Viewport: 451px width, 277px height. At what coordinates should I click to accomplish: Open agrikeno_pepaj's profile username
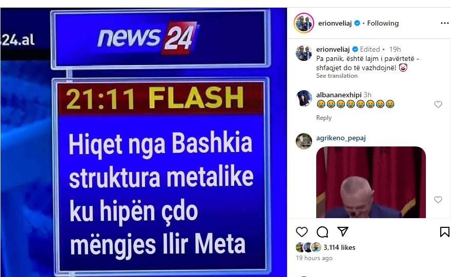(341, 138)
